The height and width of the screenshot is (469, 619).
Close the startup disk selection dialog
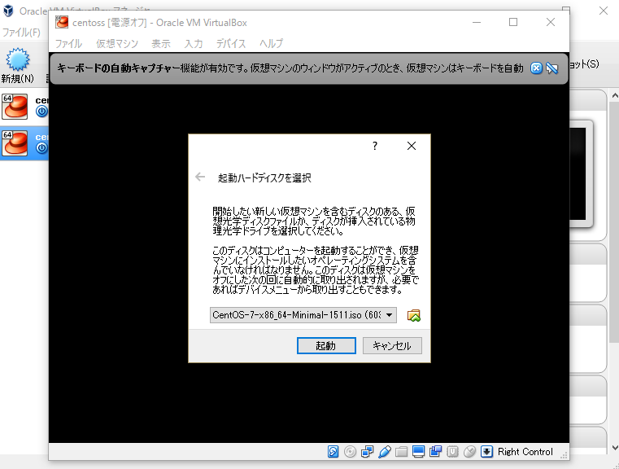coord(412,146)
